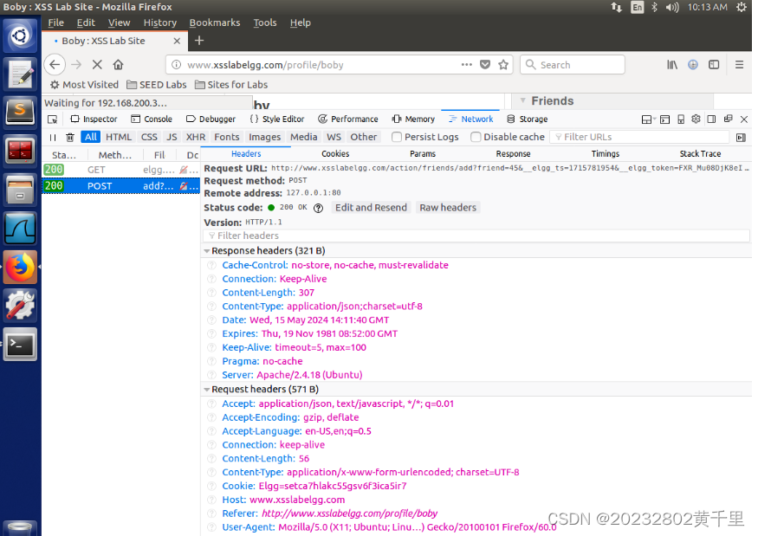Switch to the Params tab
Screen dimensions: 758x536
[423, 153]
